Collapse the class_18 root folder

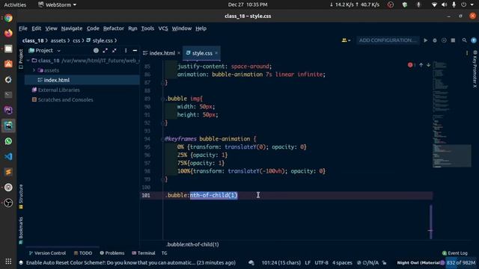[x=28, y=61]
